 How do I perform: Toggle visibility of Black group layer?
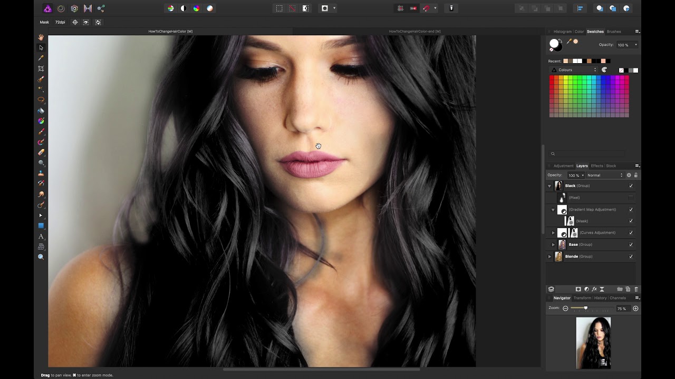[x=631, y=186]
